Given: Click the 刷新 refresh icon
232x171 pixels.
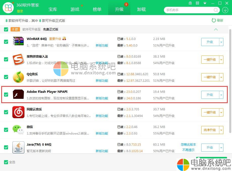Looking at the screenshot, I should 214,20.
